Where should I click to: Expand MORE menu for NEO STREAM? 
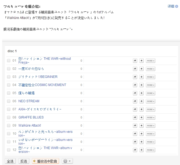[150, 101]
